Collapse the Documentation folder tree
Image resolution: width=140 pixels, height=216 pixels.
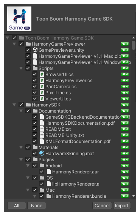(x=21, y=111)
